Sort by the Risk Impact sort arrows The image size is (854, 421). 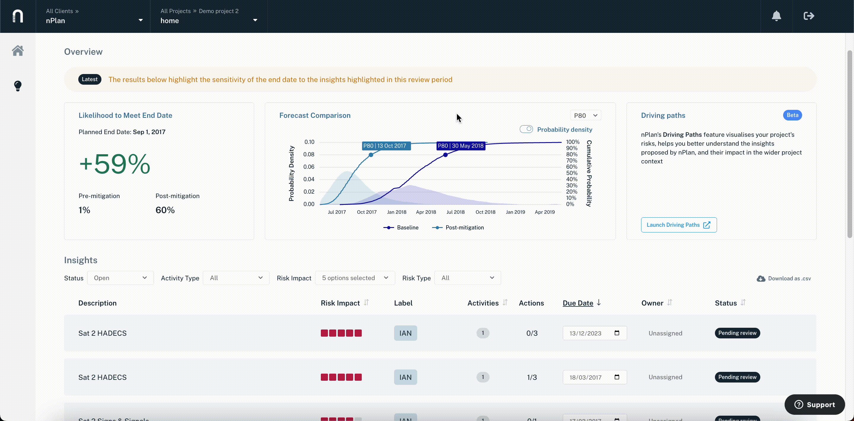[366, 303]
